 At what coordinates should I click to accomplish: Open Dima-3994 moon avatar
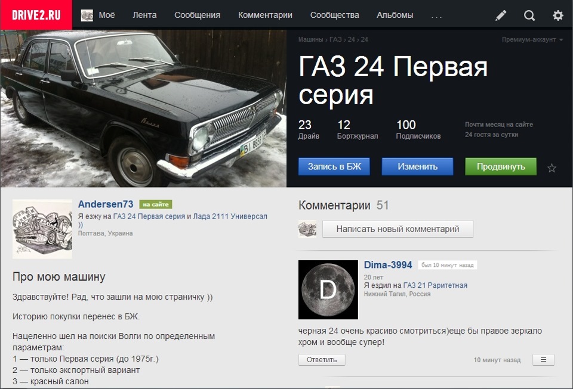(x=328, y=290)
